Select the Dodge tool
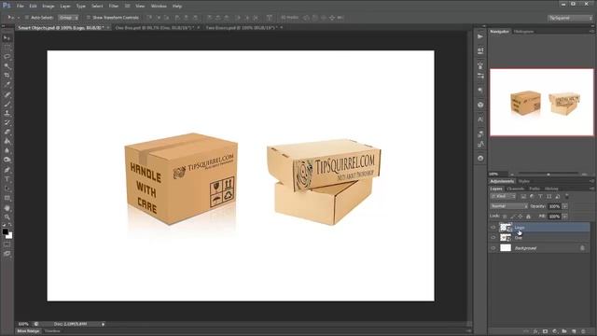Viewport: 597px width, 336px height. coord(7,160)
